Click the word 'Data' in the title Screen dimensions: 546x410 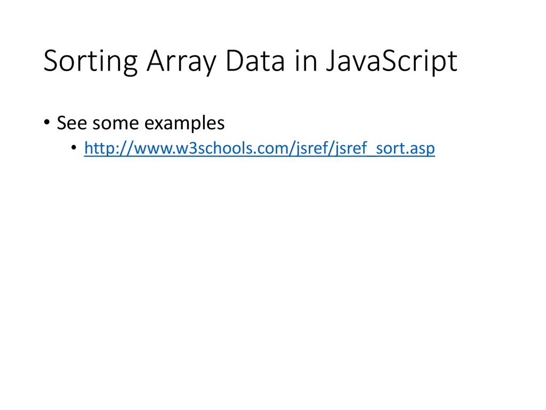[255, 61]
